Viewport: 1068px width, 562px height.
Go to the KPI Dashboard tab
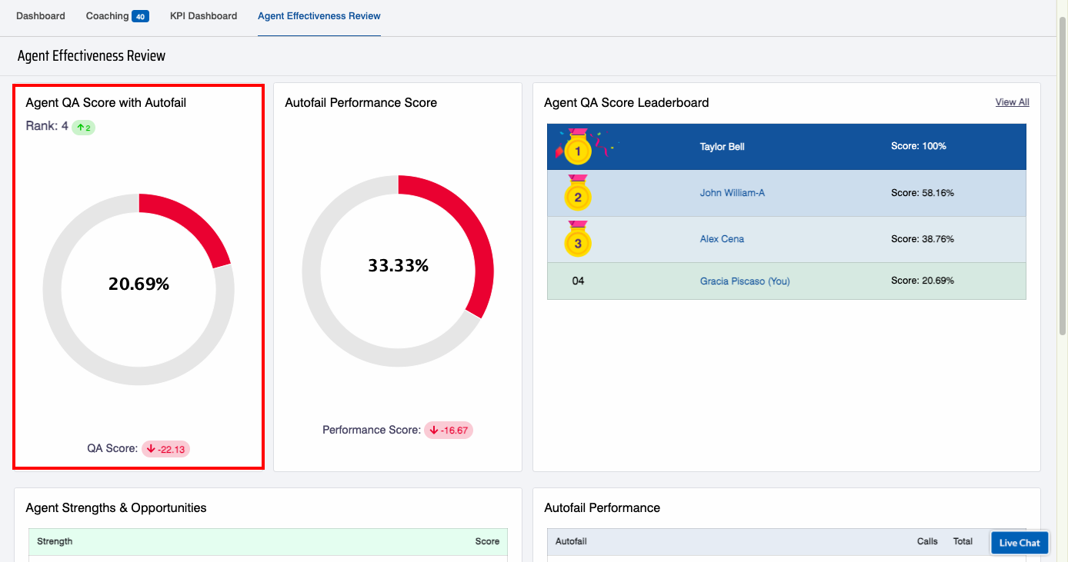(x=203, y=16)
